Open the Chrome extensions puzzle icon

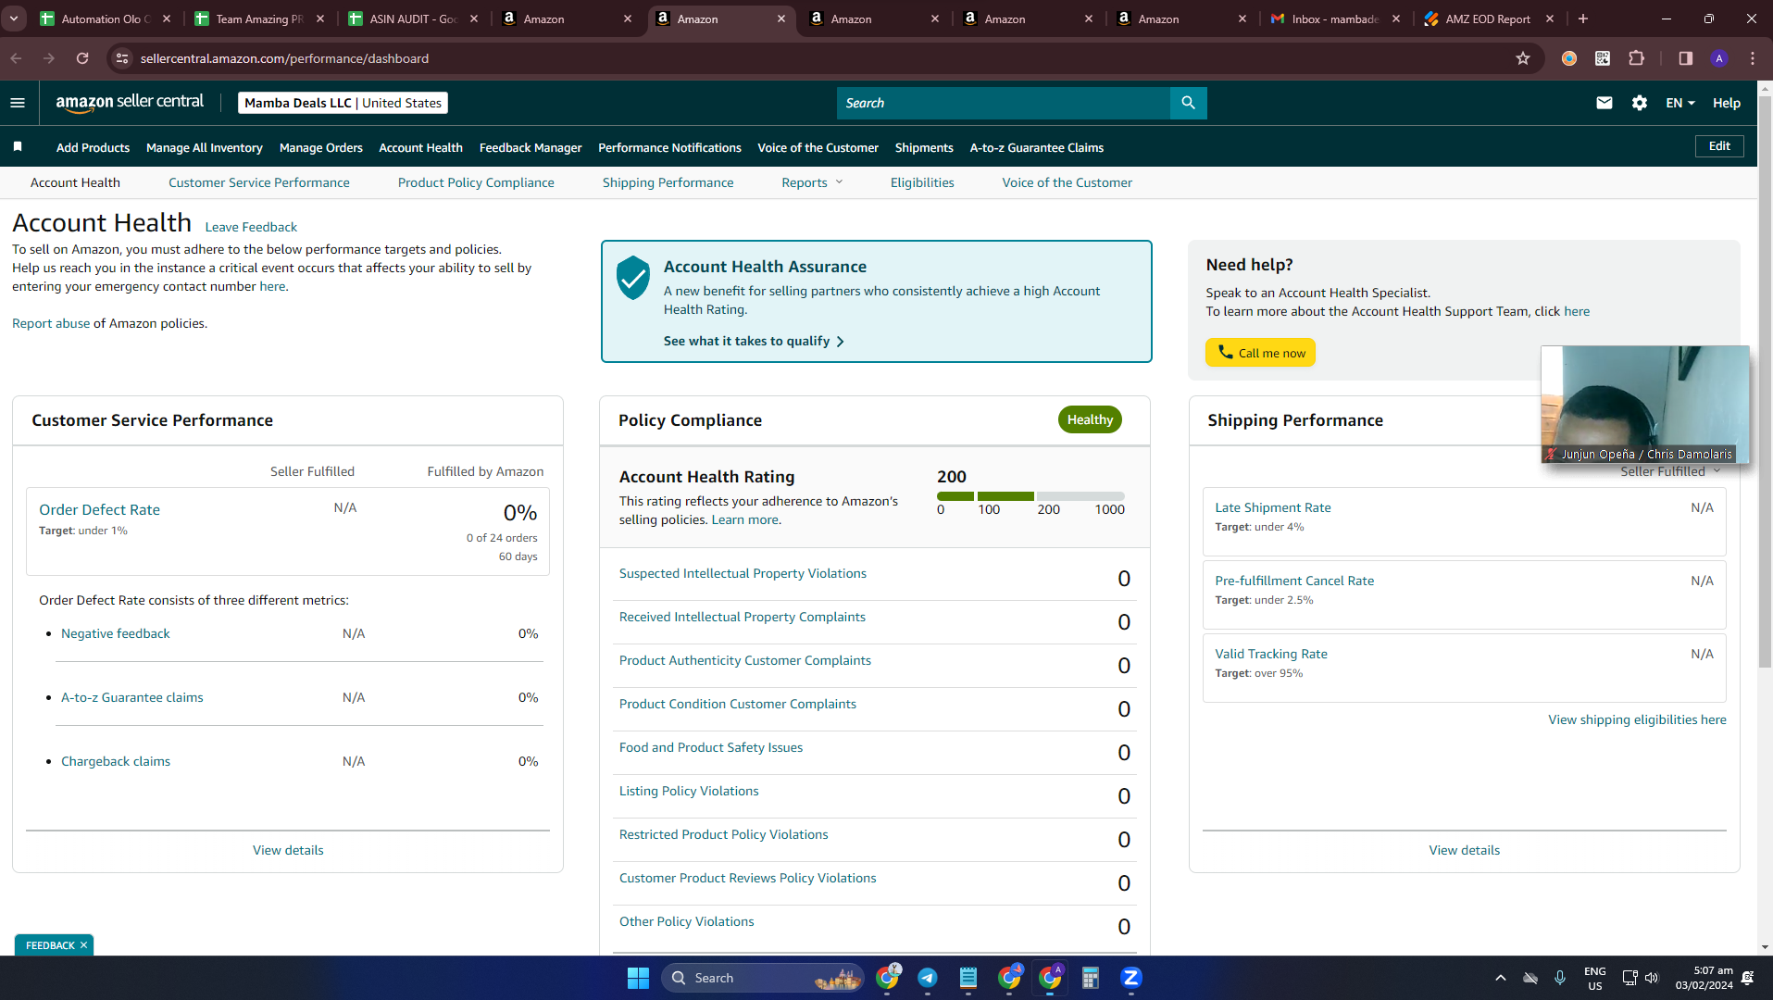1637,58
